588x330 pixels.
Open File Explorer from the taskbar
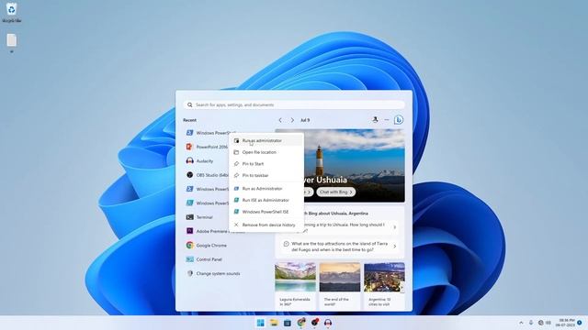[x=274, y=323]
